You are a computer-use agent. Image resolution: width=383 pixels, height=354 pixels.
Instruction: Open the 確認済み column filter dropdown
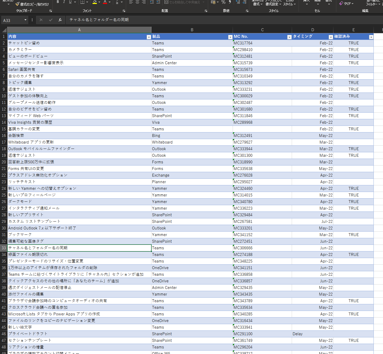(x=371, y=37)
